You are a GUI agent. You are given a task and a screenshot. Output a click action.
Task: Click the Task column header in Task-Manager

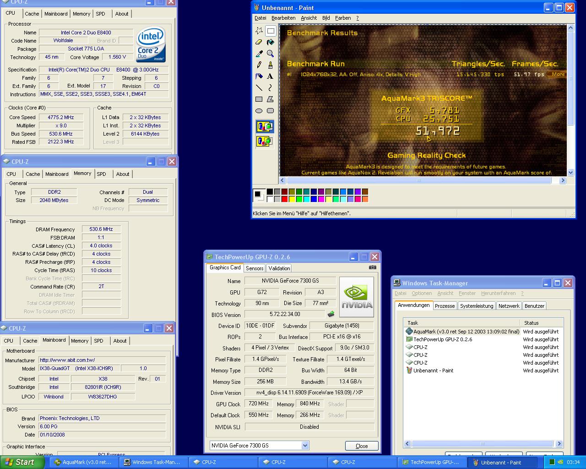[462, 323]
